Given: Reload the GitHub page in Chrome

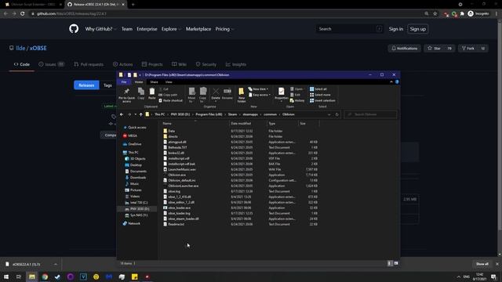Looking at the screenshot, I should tap(23, 14).
